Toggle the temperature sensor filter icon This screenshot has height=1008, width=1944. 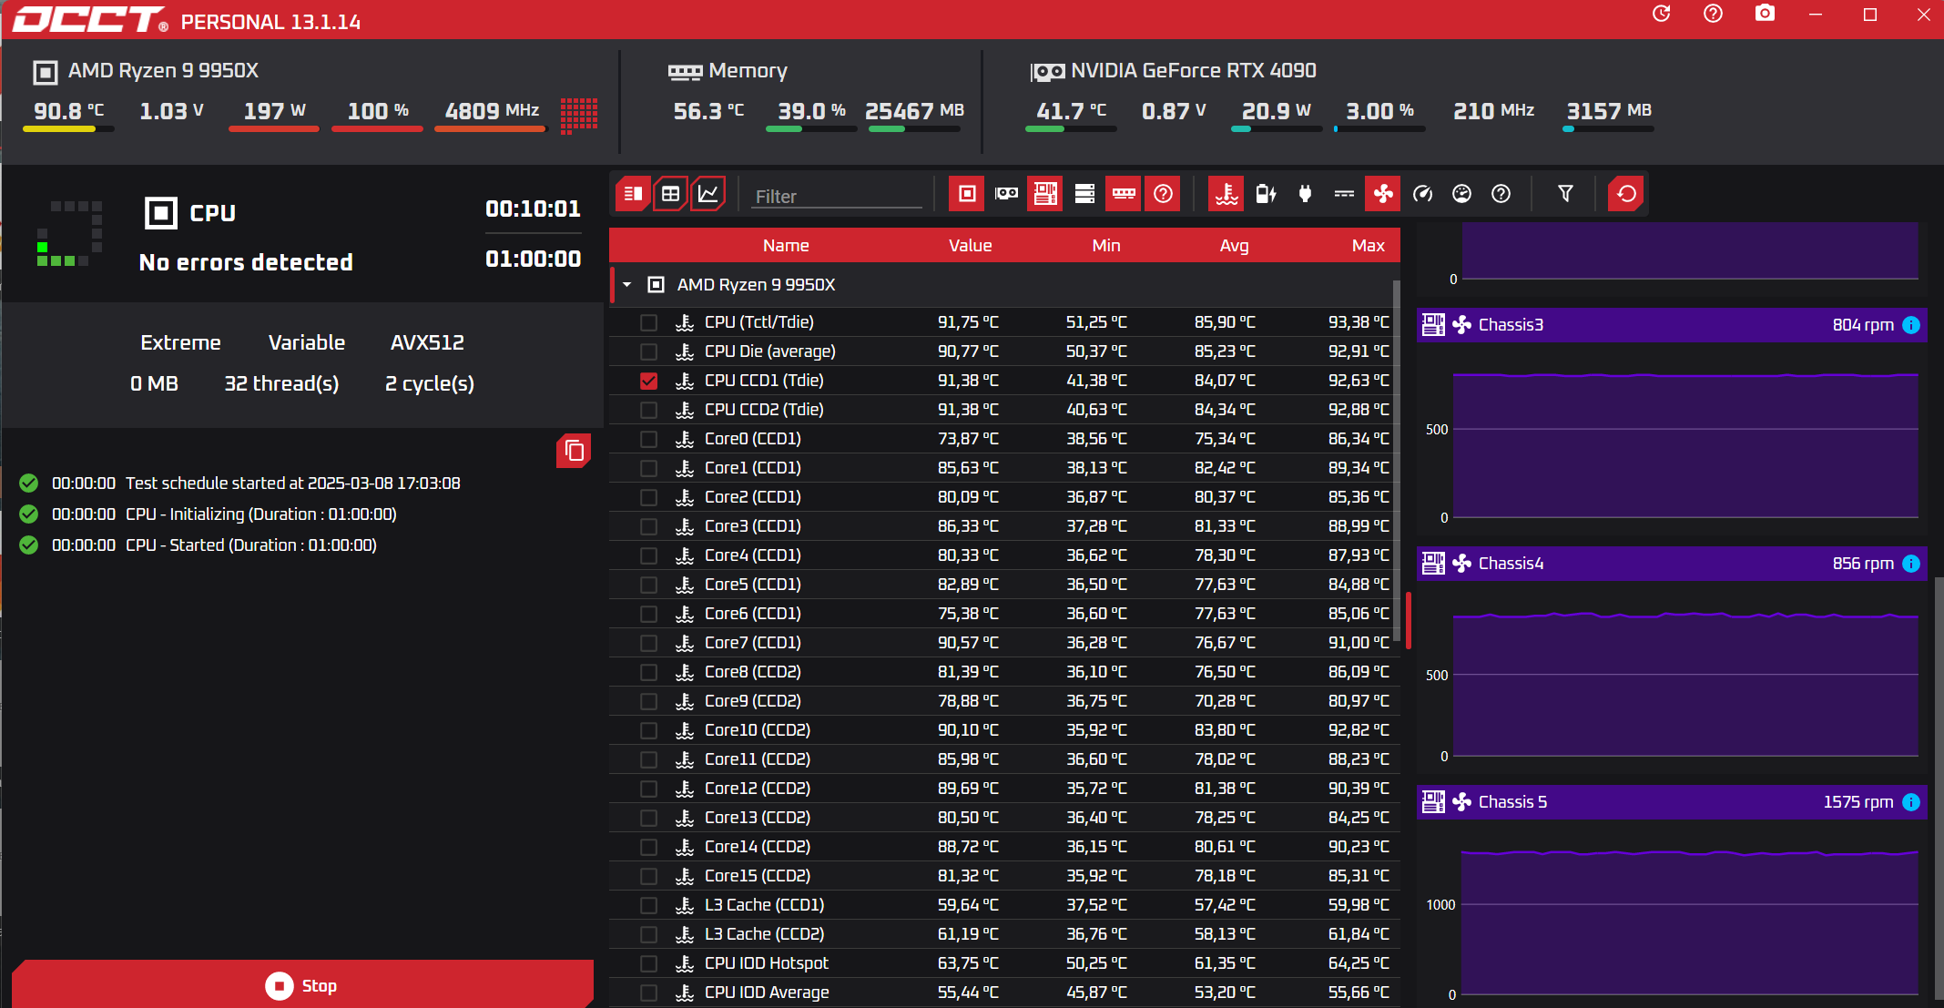coord(1226,194)
